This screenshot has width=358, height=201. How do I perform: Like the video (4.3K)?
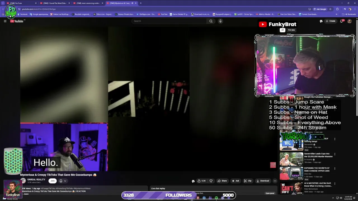pyautogui.click(x=201, y=181)
